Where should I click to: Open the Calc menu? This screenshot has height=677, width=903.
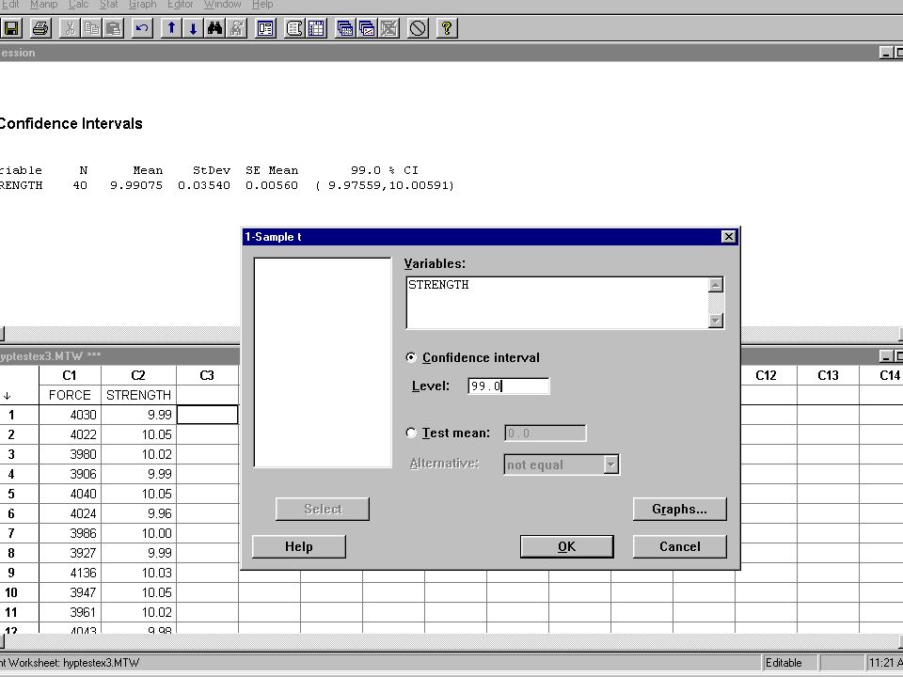[x=78, y=5]
